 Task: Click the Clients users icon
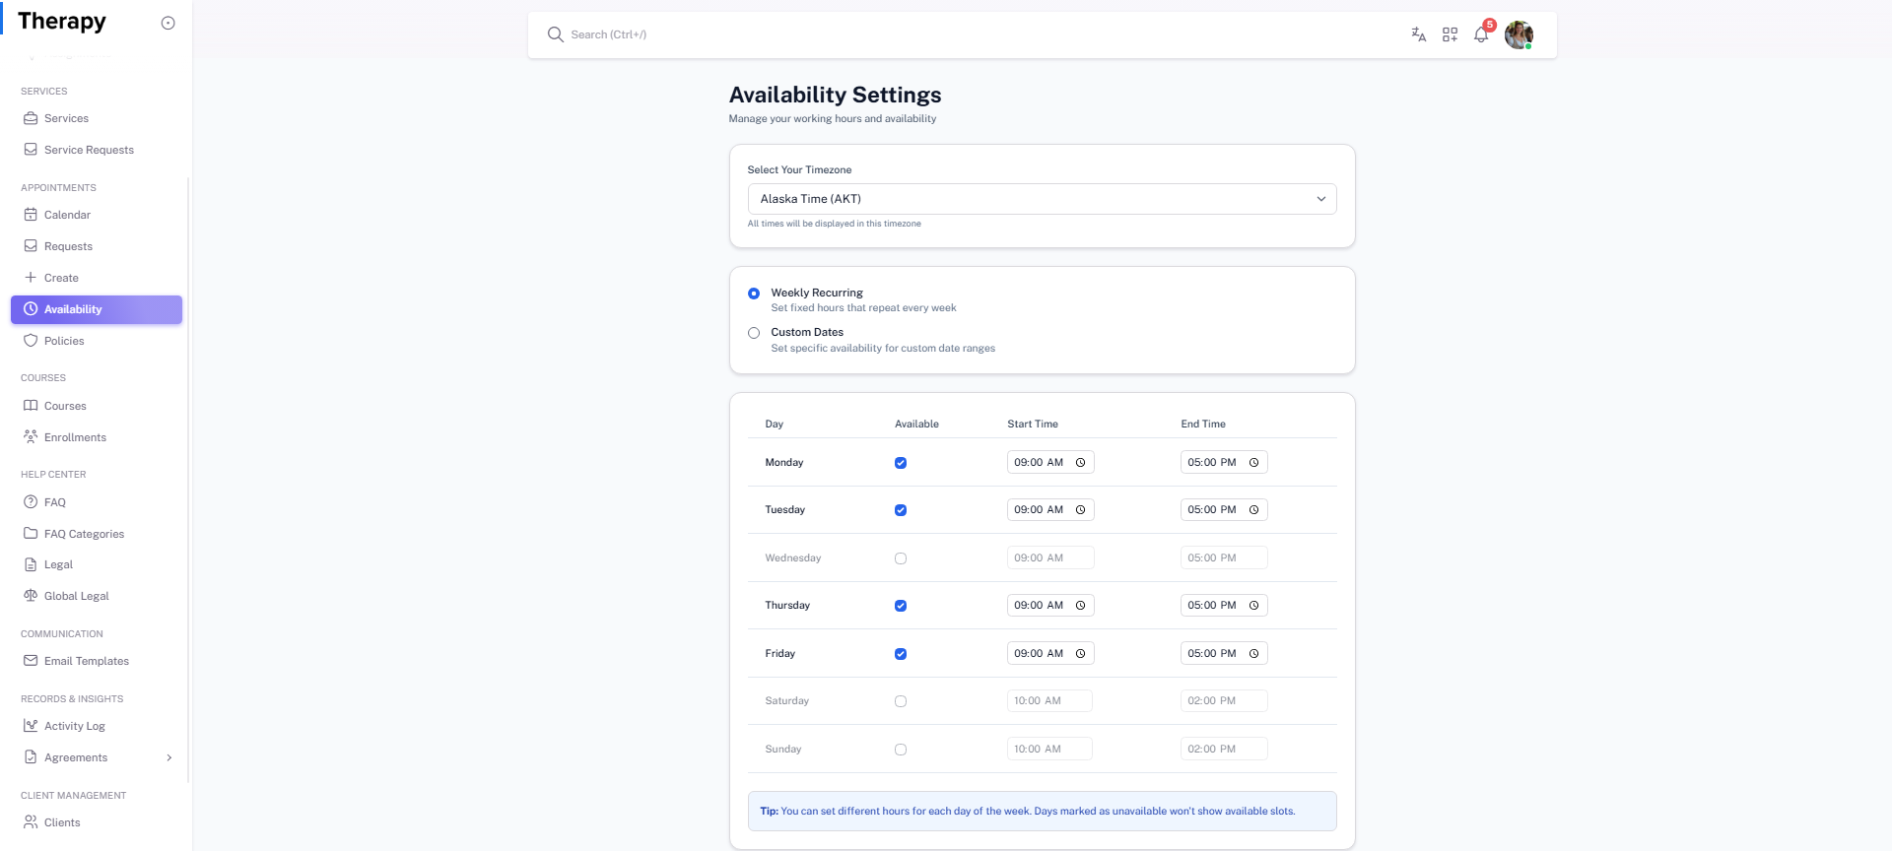click(x=31, y=822)
